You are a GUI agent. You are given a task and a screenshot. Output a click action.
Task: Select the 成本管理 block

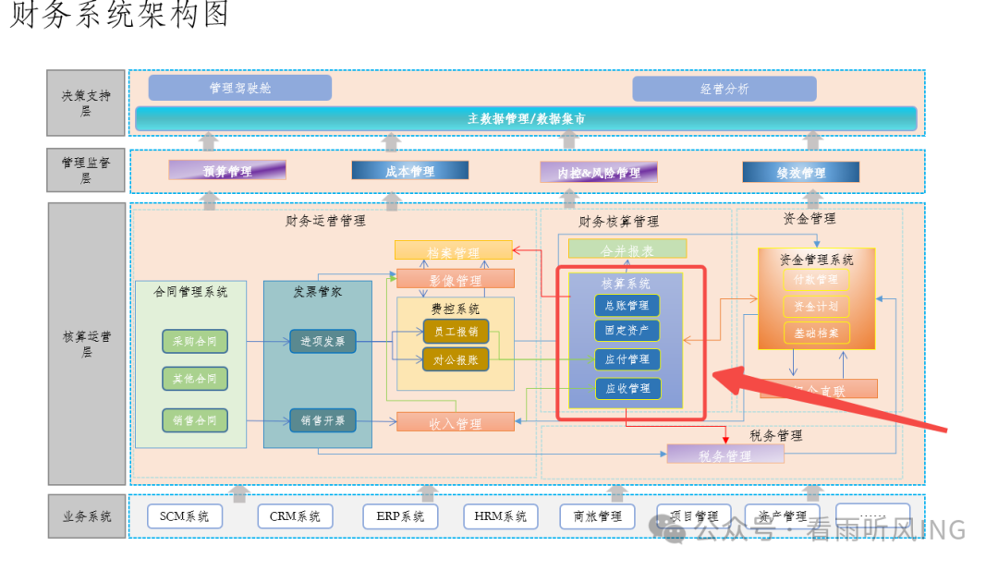tap(409, 171)
